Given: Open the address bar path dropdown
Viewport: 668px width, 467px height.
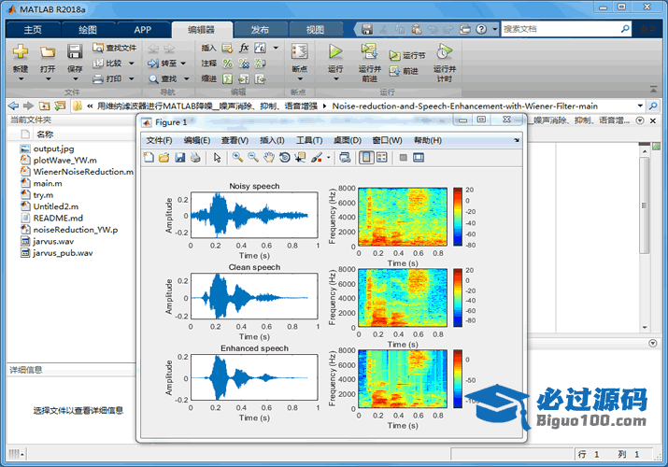Looking at the screenshot, I should point(639,106).
